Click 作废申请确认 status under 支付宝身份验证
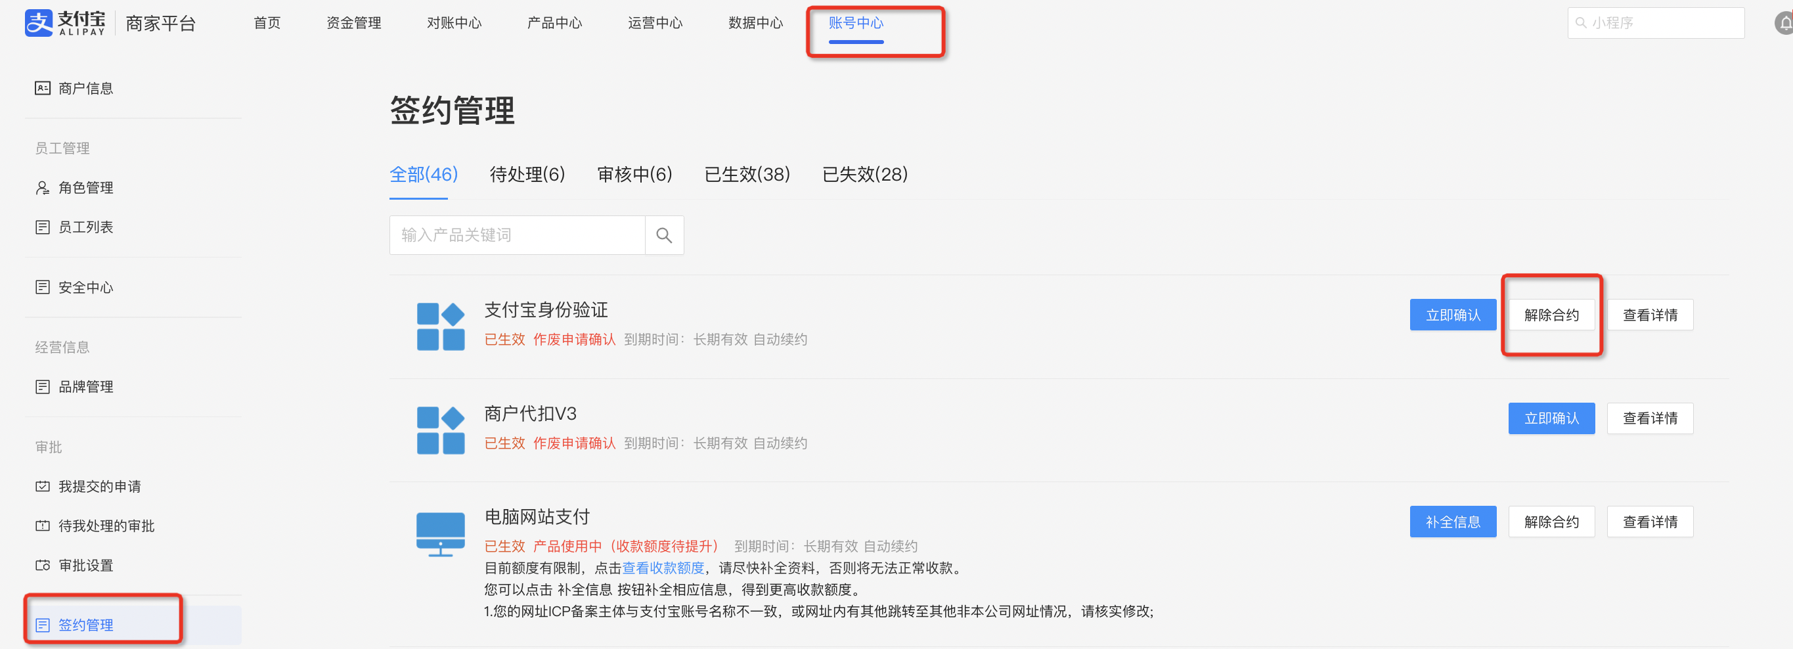This screenshot has width=1793, height=649. coord(574,339)
